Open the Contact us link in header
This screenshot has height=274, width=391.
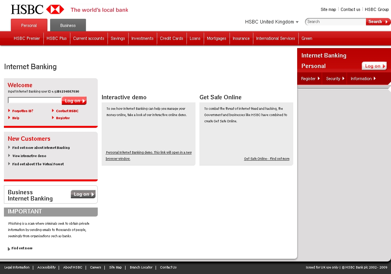[x=350, y=9]
